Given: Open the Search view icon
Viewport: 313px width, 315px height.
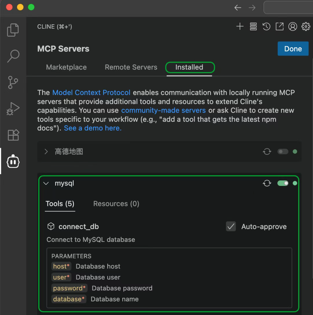Looking at the screenshot, I should click(x=13, y=56).
